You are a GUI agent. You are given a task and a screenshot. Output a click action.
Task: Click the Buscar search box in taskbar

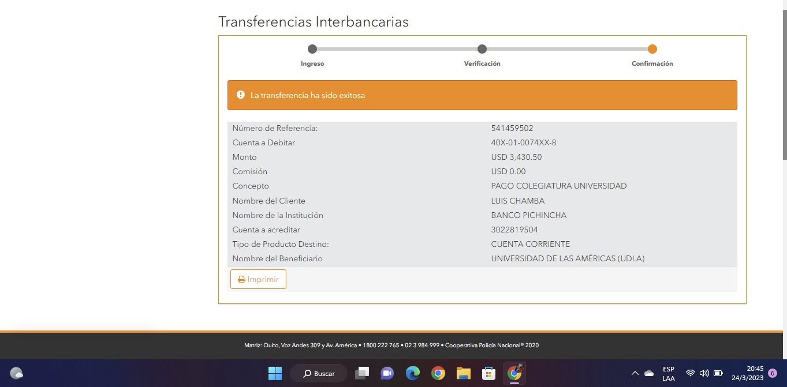pos(319,373)
